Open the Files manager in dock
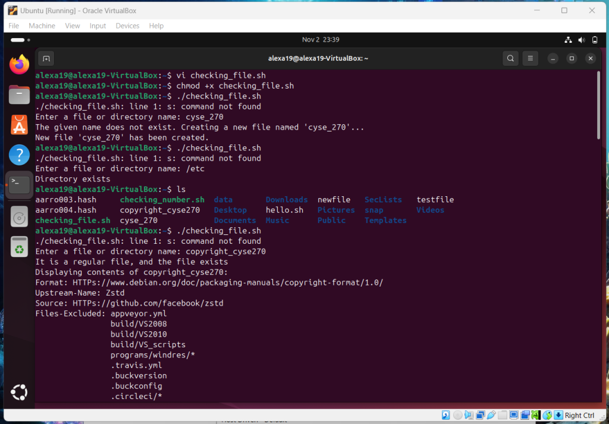Image resolution: width=609 pixels, height=424 pixels. (19, 95)
